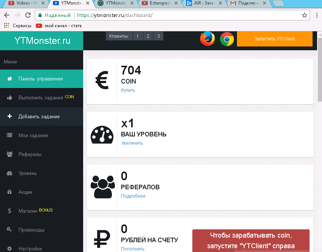Click the red YTClient reminder banner
Image resolution: width=322 pixels, height=252 pixels.
point(251,241)
